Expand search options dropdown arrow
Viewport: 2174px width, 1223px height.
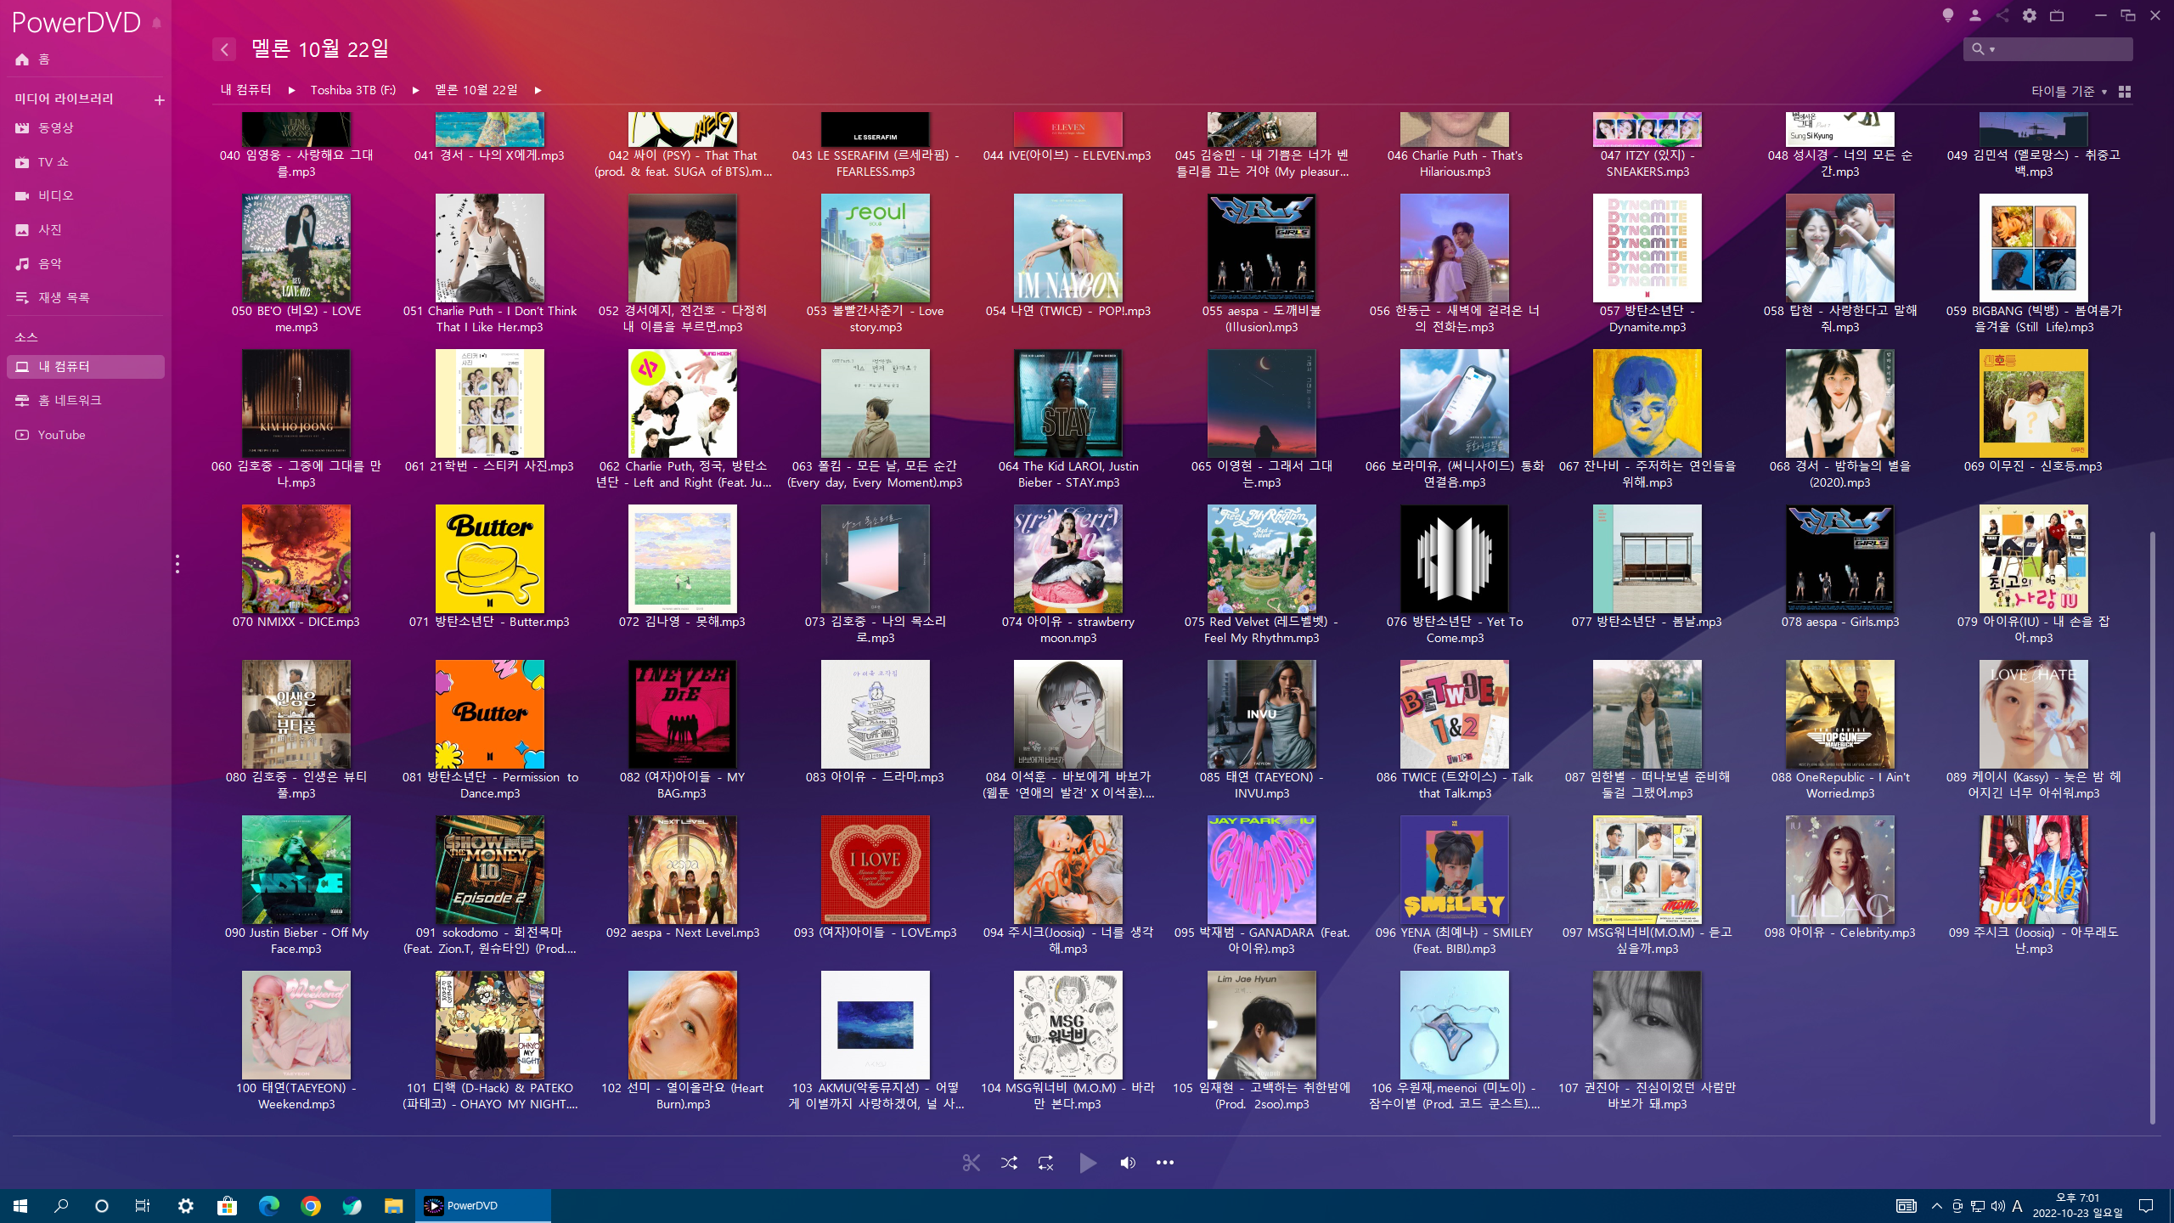1992,49
